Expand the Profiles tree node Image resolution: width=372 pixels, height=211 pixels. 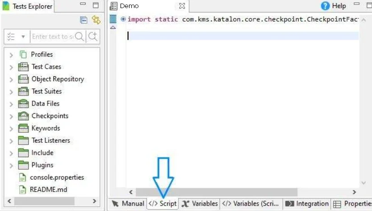[11, 55]
